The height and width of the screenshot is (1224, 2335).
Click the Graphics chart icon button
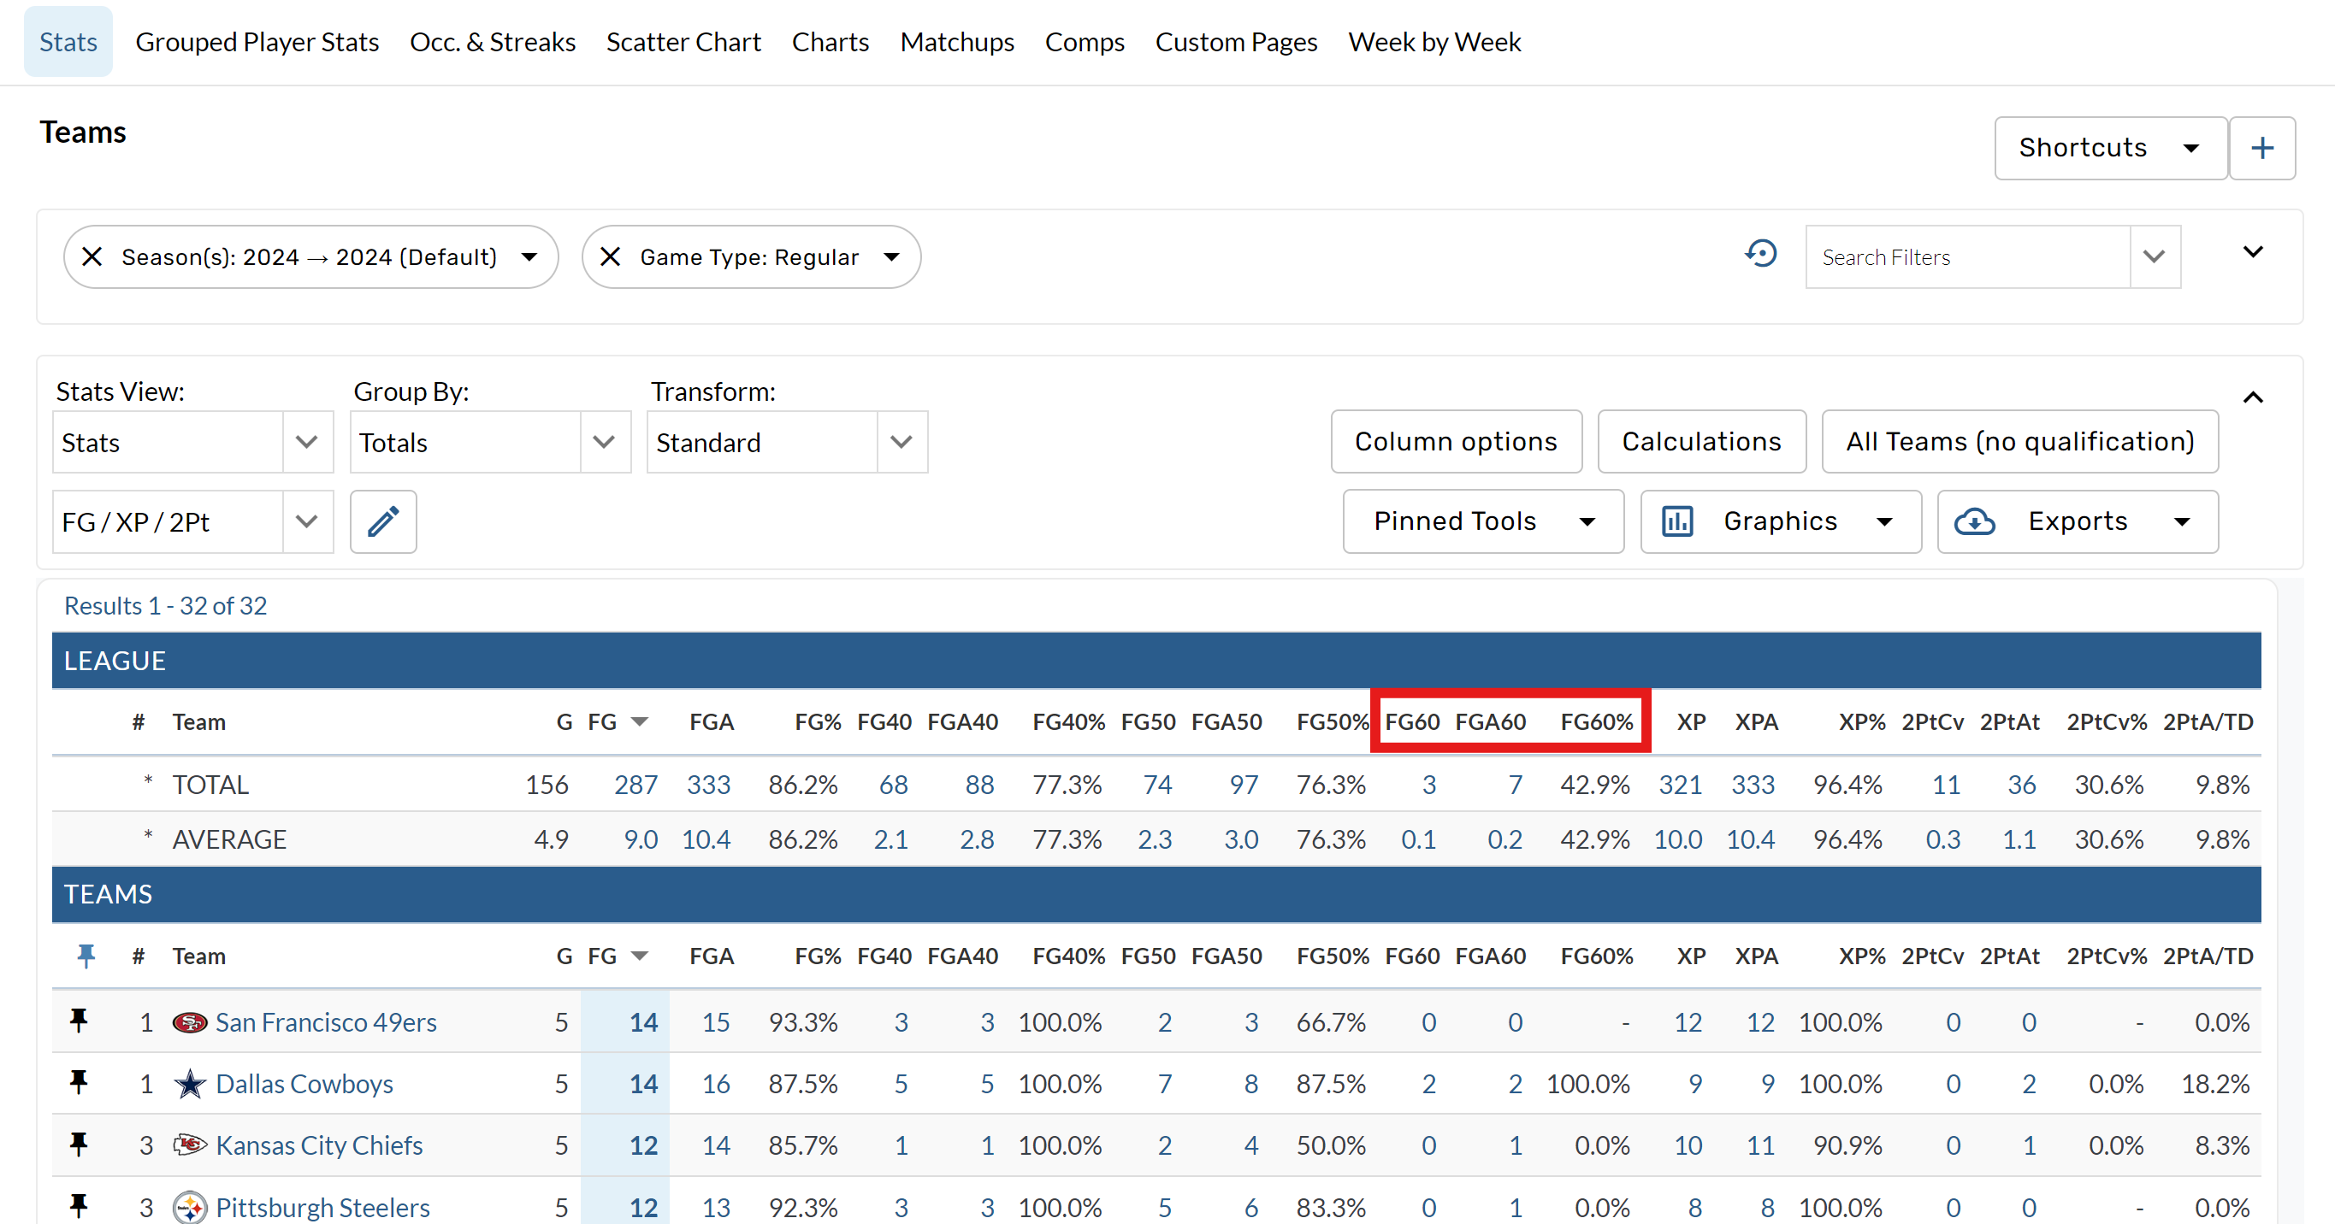[1677, 522]
